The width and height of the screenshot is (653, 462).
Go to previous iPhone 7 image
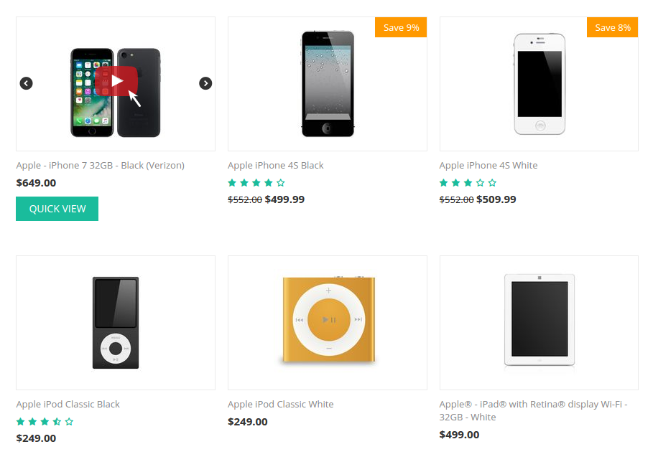coord(27,83)
